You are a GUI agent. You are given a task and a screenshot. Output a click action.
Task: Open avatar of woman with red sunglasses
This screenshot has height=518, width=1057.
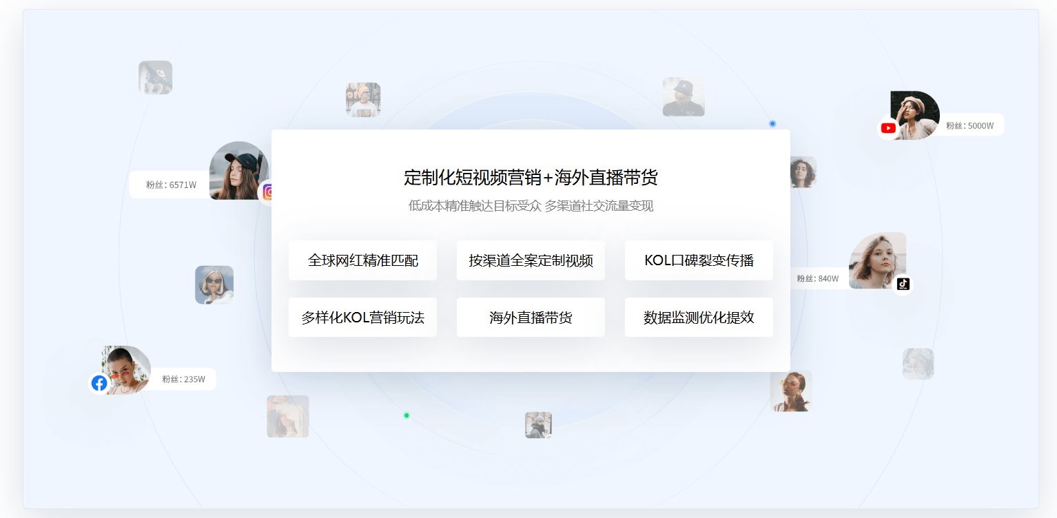[125, 369]
